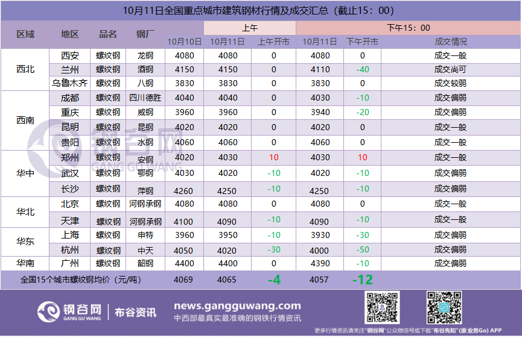
Task: Click the 钢厂 column header
Action: coord(145,34)
